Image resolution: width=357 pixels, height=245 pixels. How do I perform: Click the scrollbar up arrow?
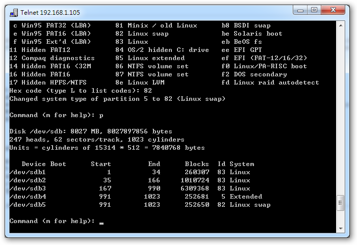click(341, 25)
